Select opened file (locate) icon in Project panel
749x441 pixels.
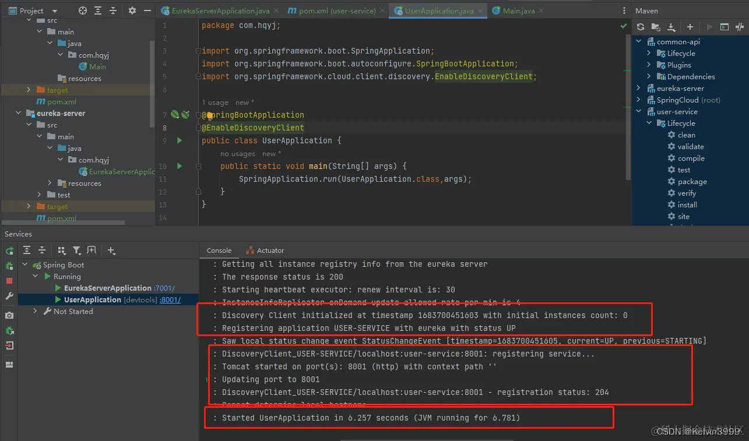click(83, 10)
